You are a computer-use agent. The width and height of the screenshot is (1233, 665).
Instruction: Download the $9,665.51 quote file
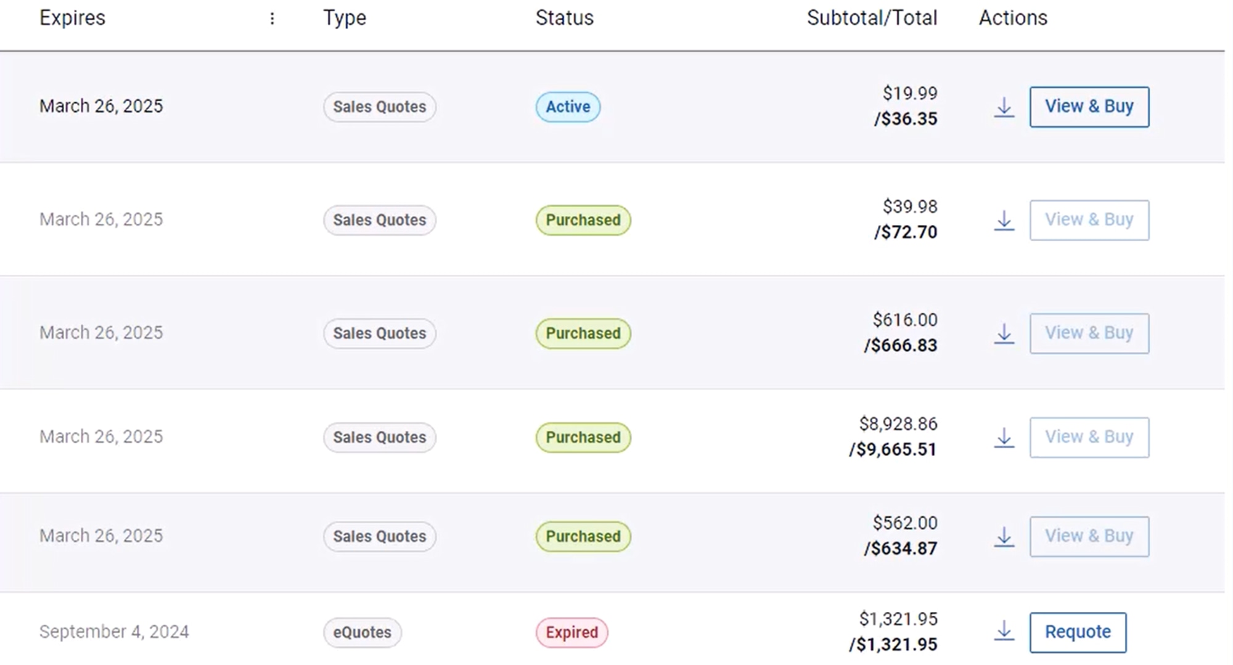click(x=1004, y=438)
